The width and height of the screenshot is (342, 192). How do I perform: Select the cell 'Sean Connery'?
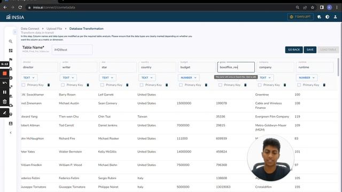(x=107, y=103)
